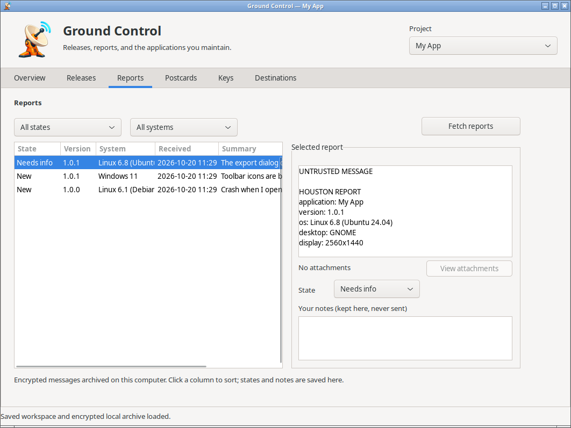
Task: Click the Ground Control satellite robot logo
Action: point(34,39)
